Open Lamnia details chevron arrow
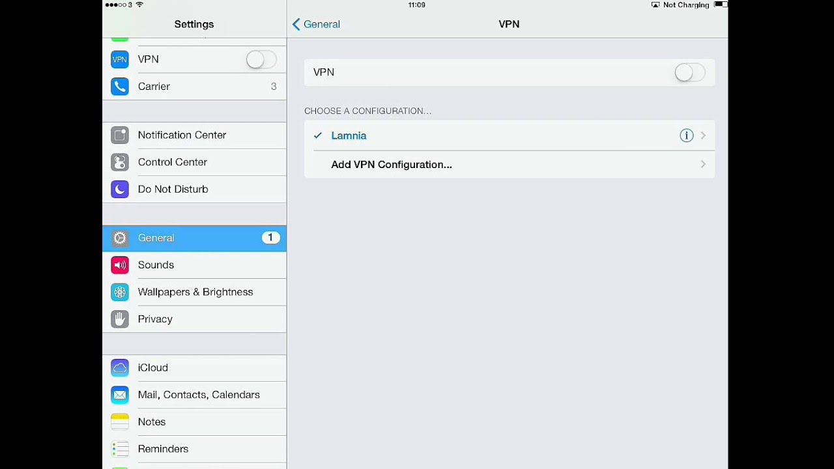This screenshot has width=834, height=469. (703, 135)
